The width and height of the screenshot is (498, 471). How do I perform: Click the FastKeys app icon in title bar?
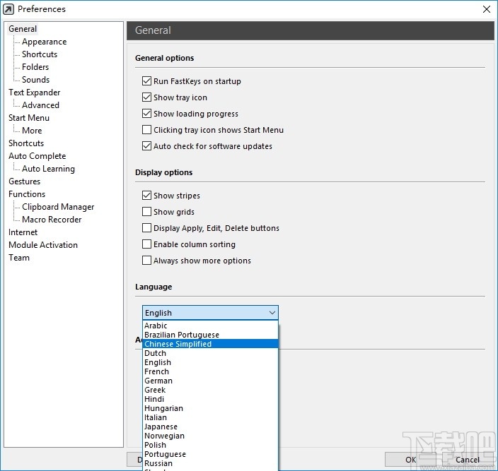8,9
